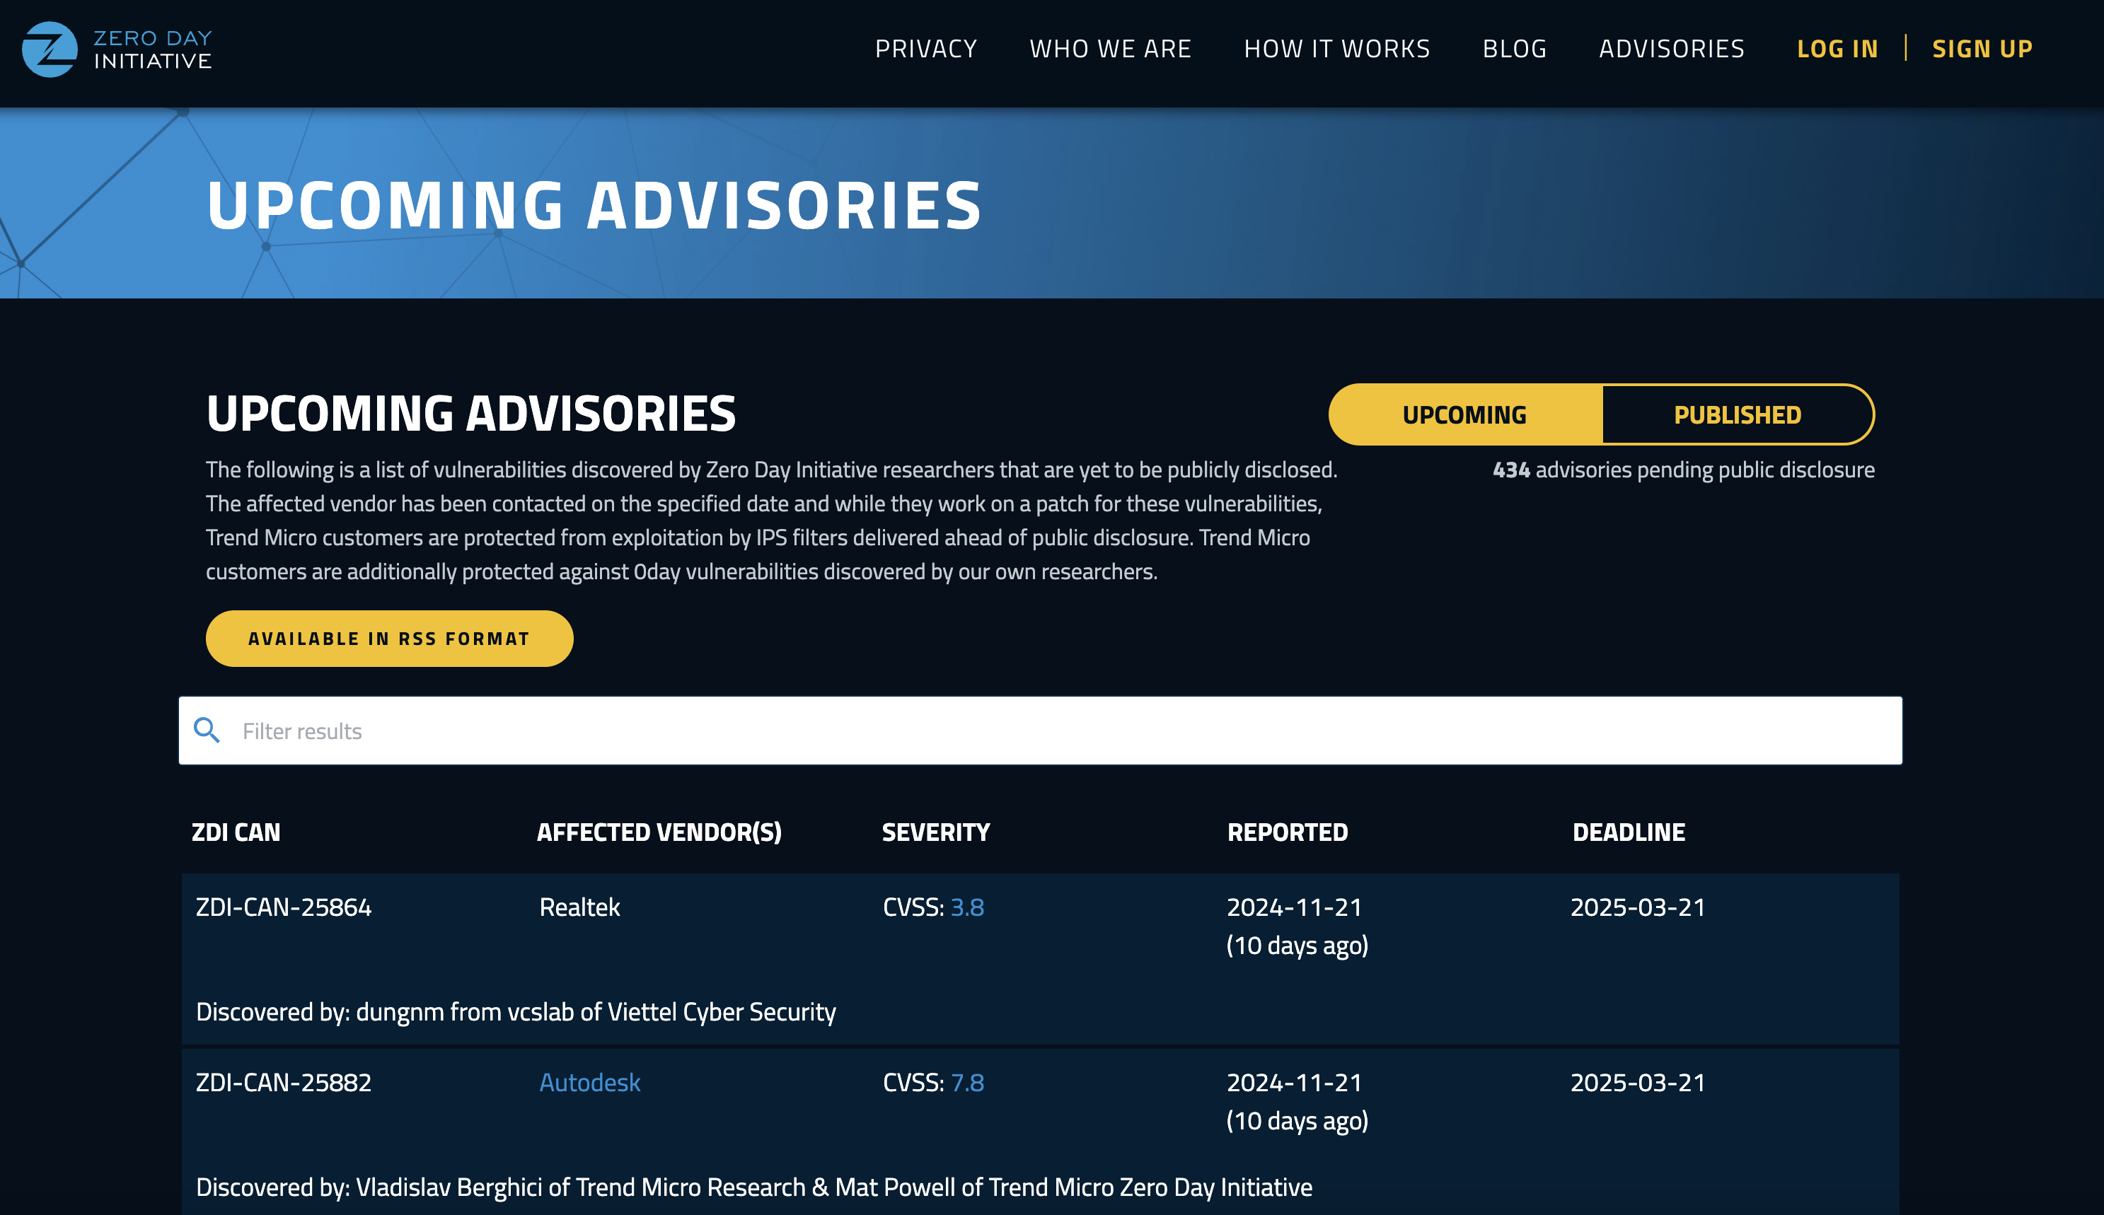Click the dungnm discoverer text

[x=516, y=1012]
